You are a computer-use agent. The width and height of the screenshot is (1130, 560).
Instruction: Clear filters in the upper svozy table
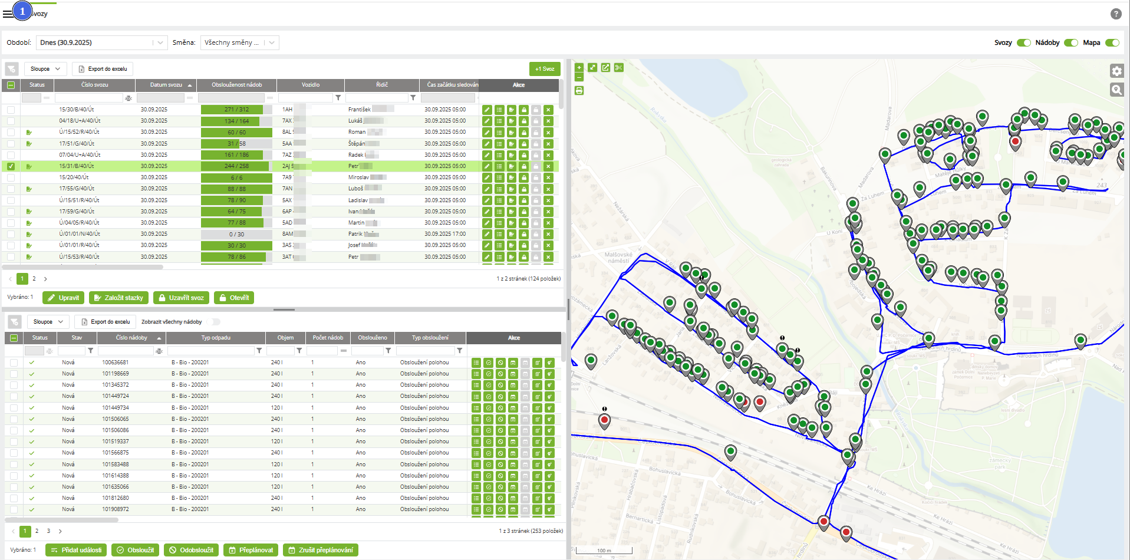pyautogui.click(x=12, y=69)
